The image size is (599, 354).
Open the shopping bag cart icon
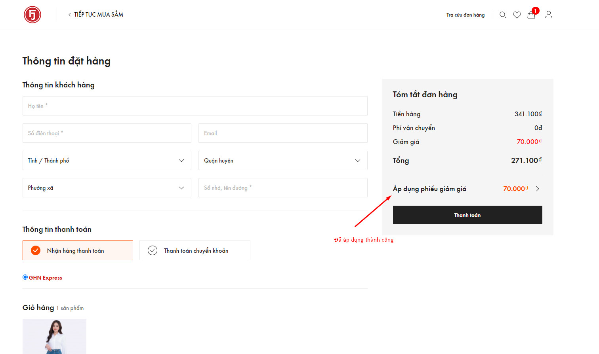(531, 15)
